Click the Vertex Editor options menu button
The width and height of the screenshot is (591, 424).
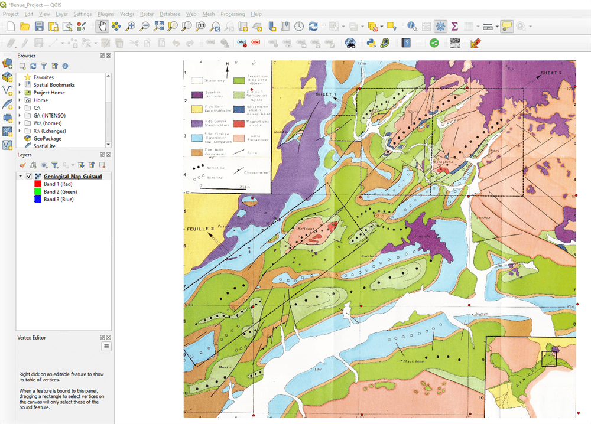pyautogui.click(x=106, y=347)
